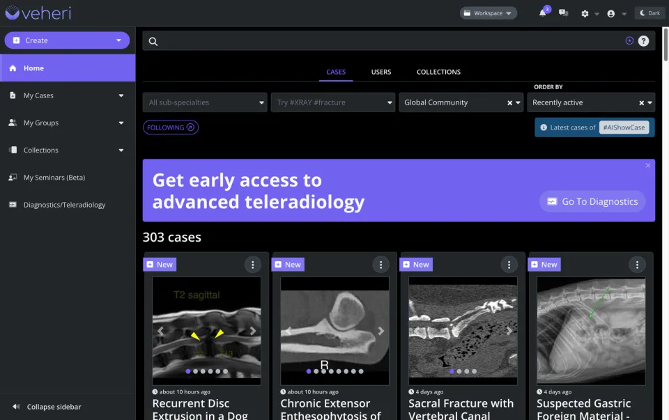The height and width of the screenshot is (420, 669).
Task: Select first carousel dot on Sacral Fracture case
Action: tap(452, 371)
